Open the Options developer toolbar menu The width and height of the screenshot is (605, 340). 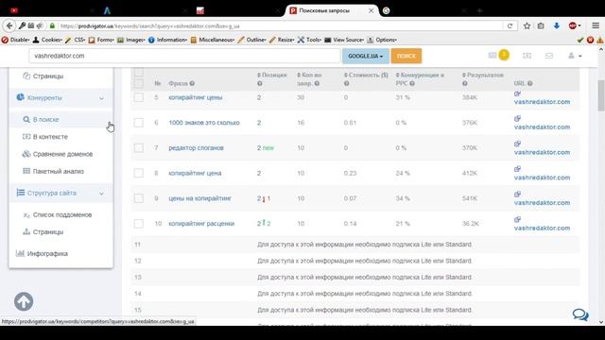click(x=382, y=40)
